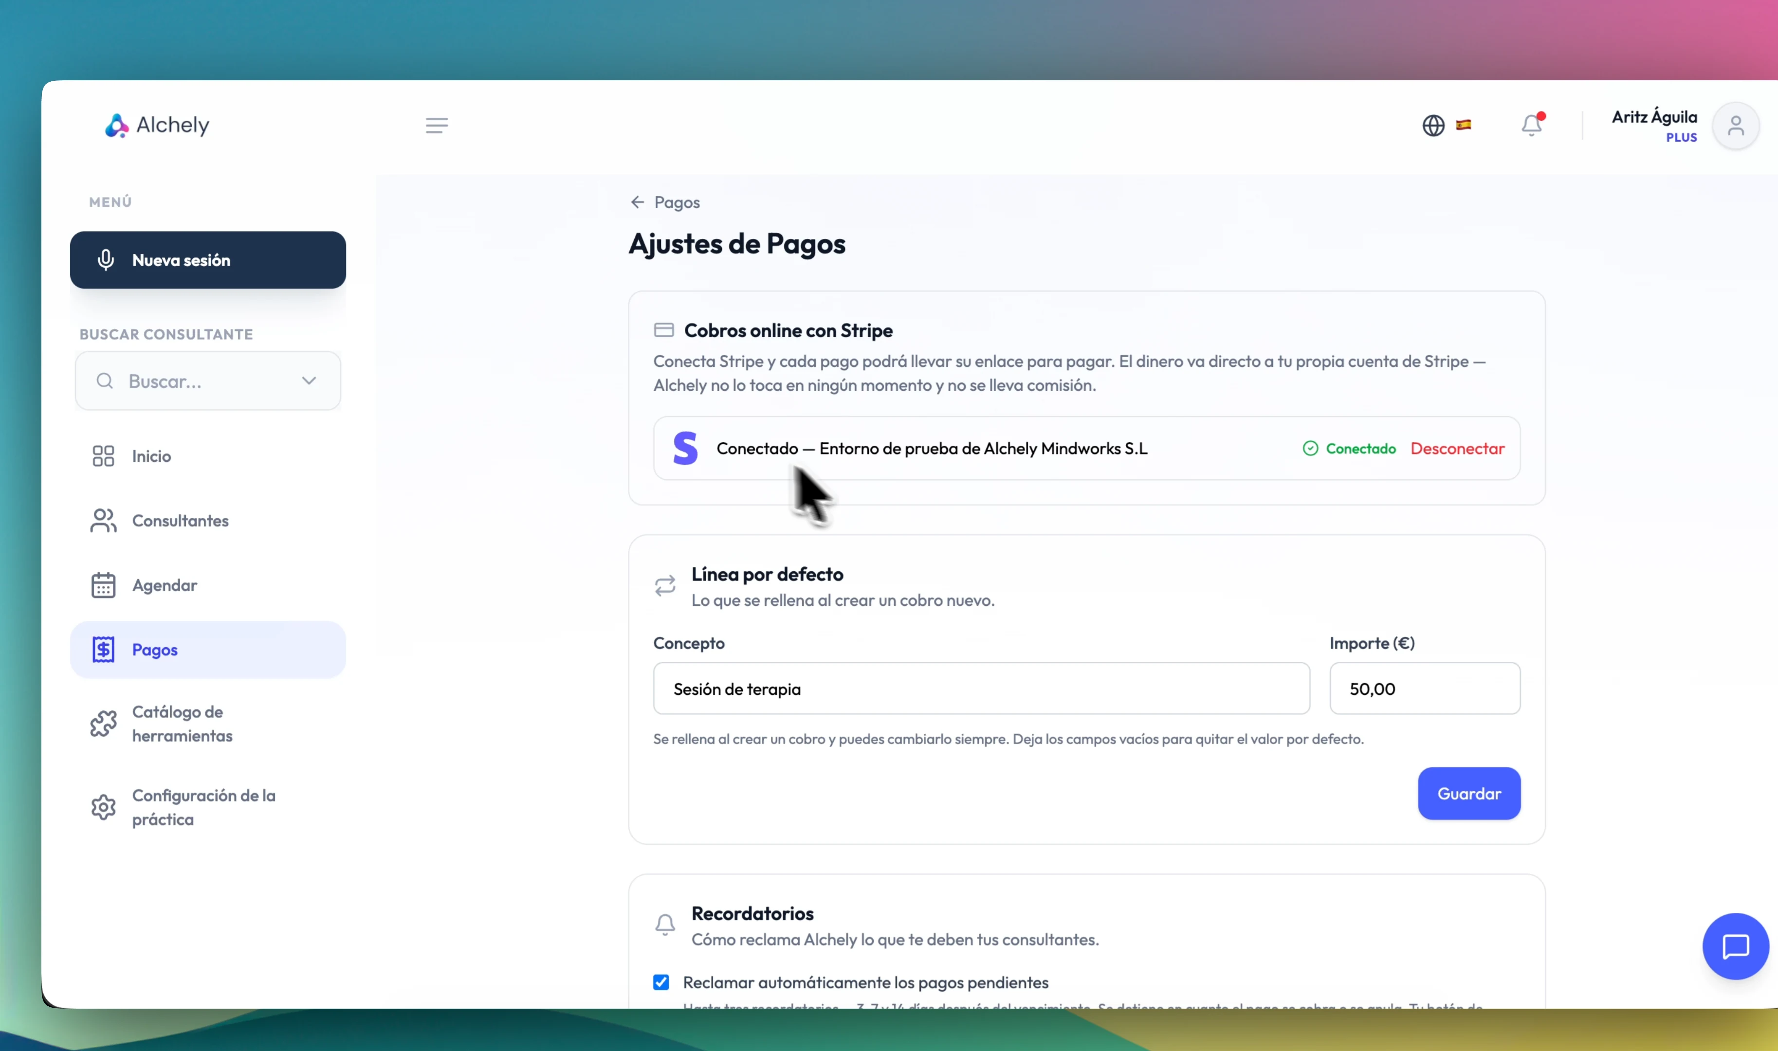Click the repeat arrows icon by Línea por defecto
The width and height of the screenshot is (1778, 1051).
coord(665,586)
